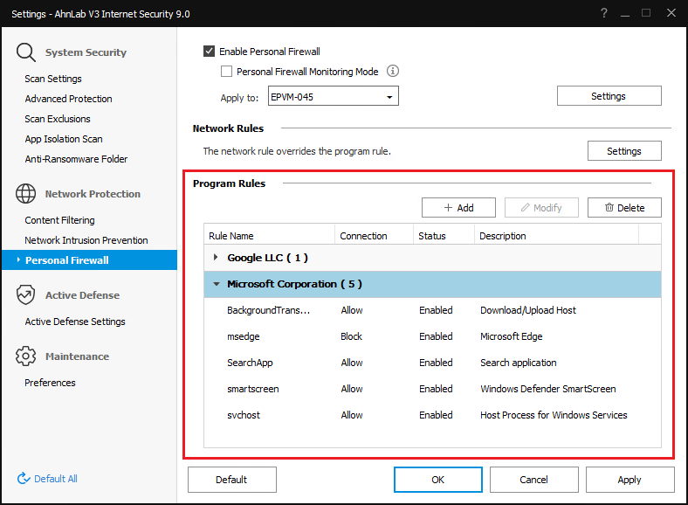
Task: Click Network Rules Settings button
Action: (624, 151)
